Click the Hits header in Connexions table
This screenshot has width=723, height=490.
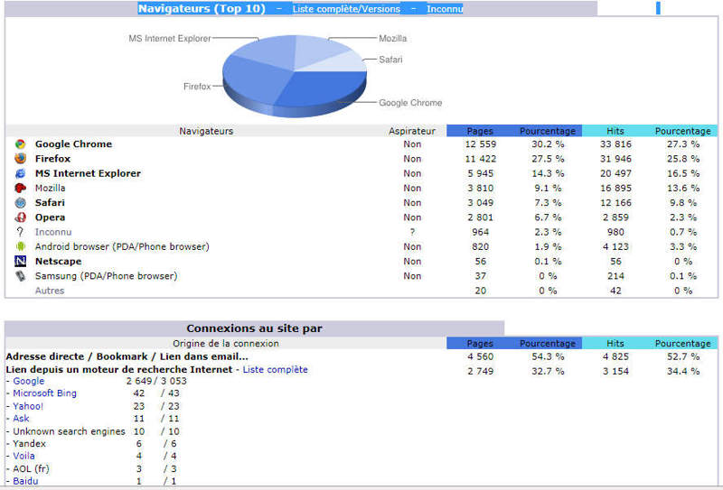[615, 344]
